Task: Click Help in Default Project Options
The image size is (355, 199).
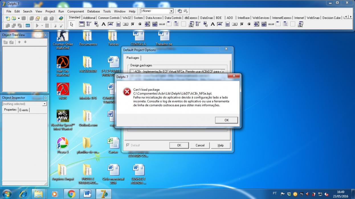Action: (221, 145)
